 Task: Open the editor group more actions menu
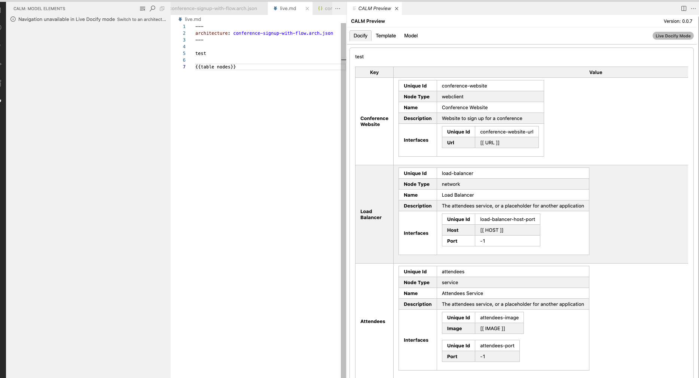(x=338, y=8)
